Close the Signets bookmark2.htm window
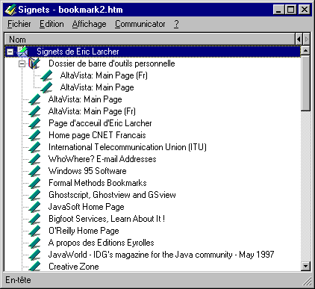Viewport: 315px width, 289px height. point(304,10)
